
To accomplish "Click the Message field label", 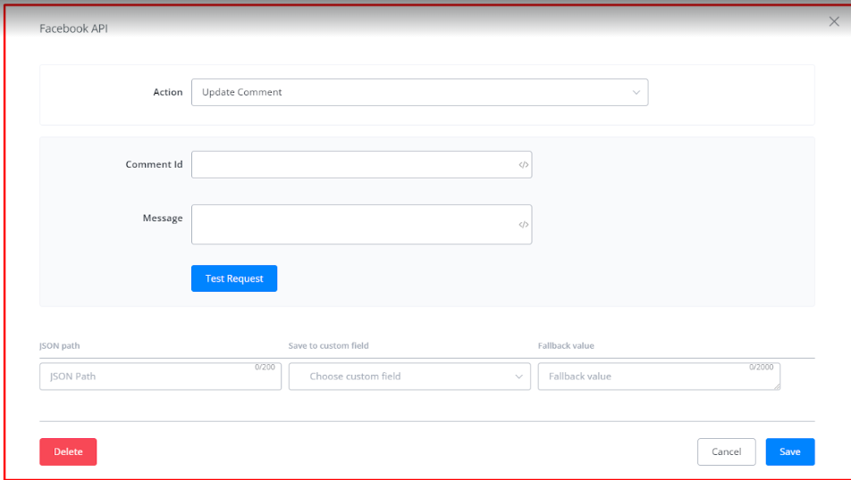I will point(162,219).
